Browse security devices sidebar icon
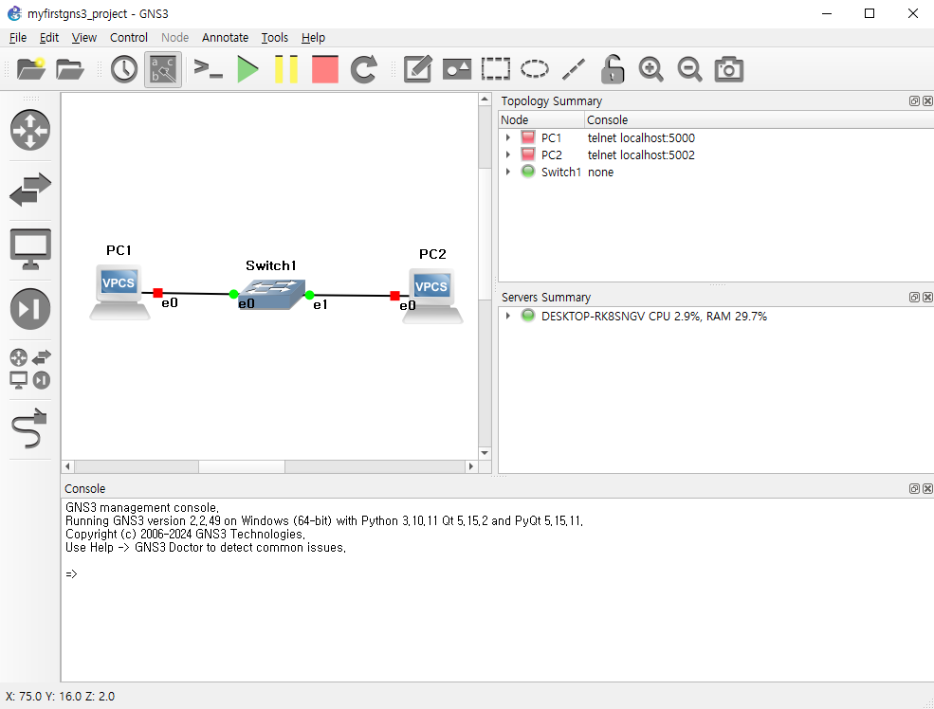This screenshot has height=709, width=934. coord(30,308)
